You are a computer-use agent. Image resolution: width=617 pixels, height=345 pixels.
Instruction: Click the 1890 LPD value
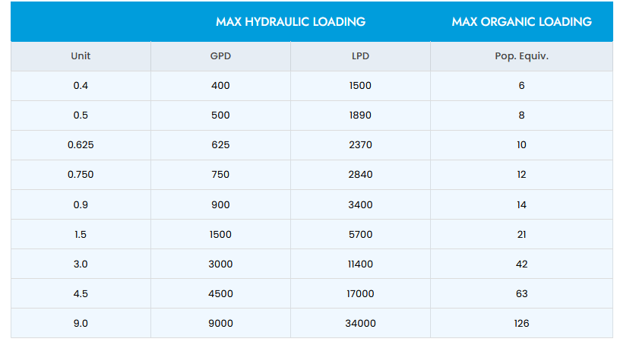[x=360, y=116]
